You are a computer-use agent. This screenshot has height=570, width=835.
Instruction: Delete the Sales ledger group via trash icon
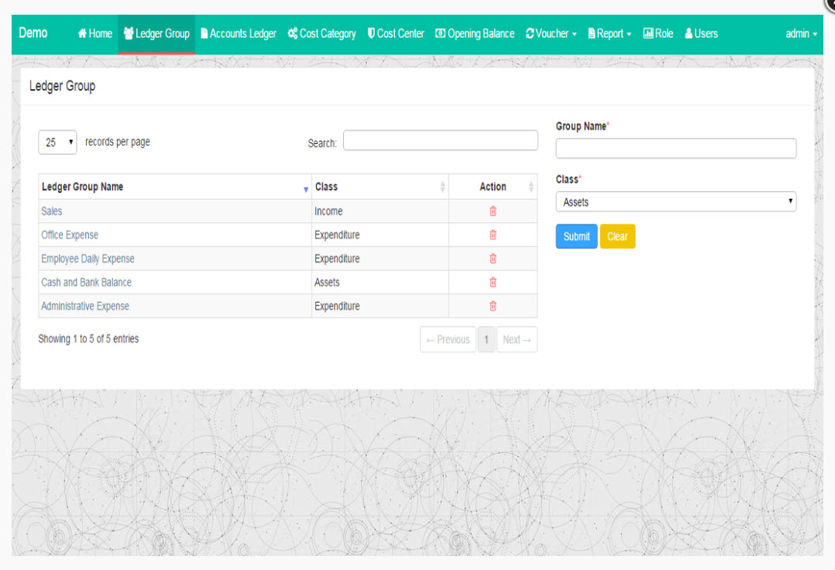tap(493, 211)
